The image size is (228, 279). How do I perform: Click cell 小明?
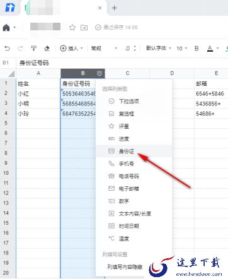coord(38,104)
